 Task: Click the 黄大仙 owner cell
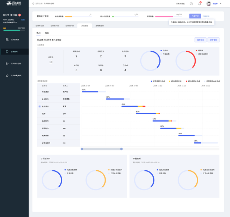65,92
